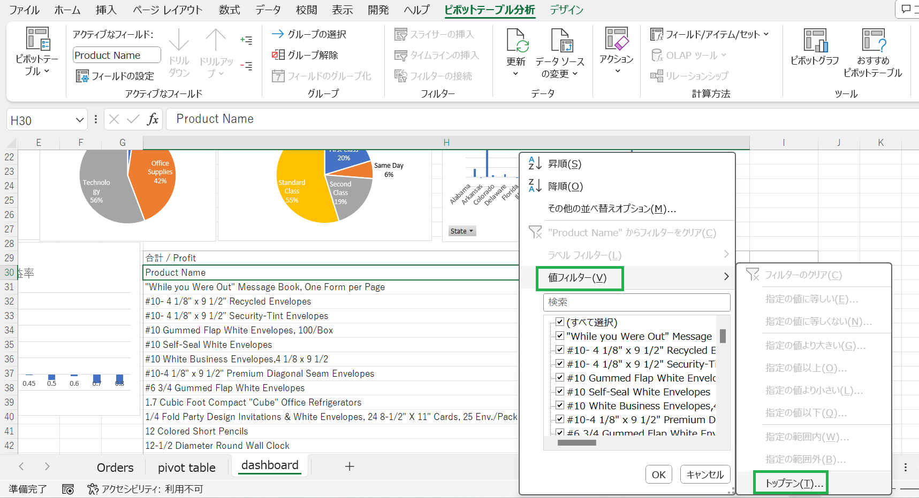Open the Name Box dropdown arrow
919x498 pixels.
[x=79, y=120]
